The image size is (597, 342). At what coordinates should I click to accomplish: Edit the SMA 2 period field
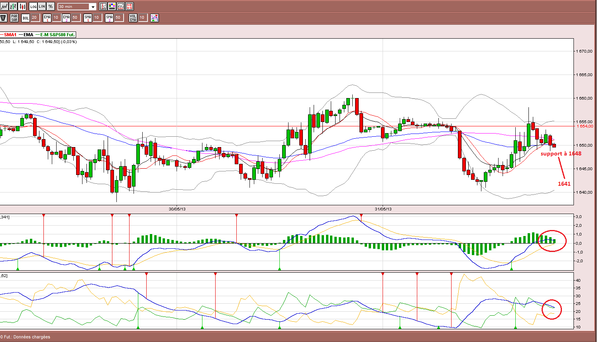click(118, 18)
